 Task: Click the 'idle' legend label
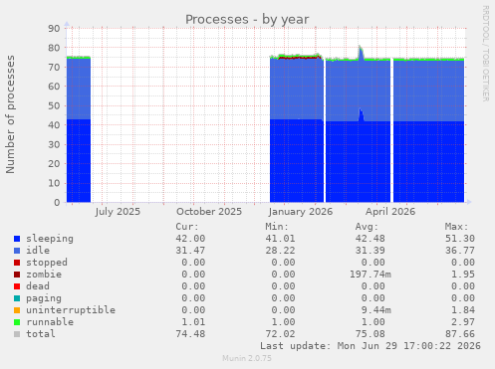tap(38, 251)
